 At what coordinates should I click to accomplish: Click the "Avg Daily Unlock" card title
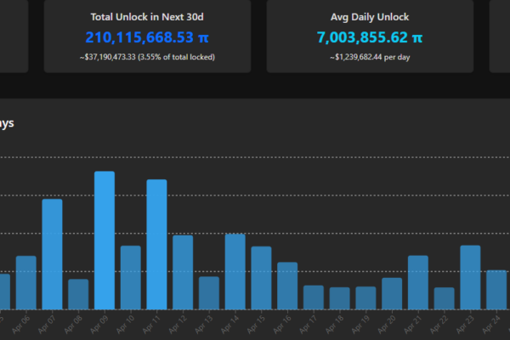(x=369, y=16)
